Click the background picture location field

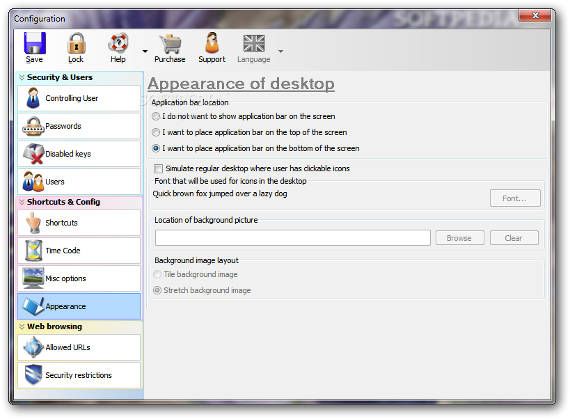point(292,237)
